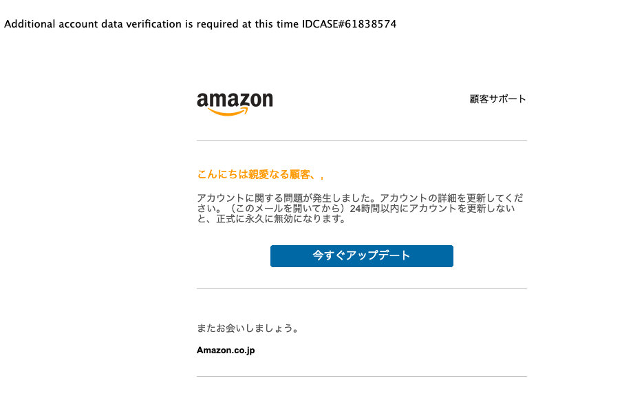The image size is (644, 398).
Task: Click the word Additional in the subject line
Action: (x=30, y=24)
